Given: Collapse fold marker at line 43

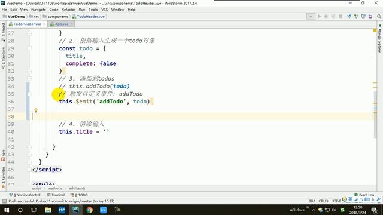Looking at the screenshot, I should [29, 155].
